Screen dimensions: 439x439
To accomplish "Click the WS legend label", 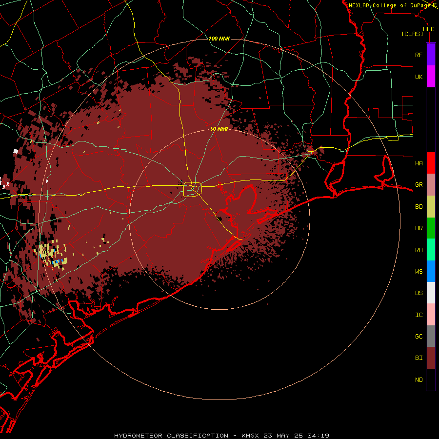I will click(x=419, y=271).
